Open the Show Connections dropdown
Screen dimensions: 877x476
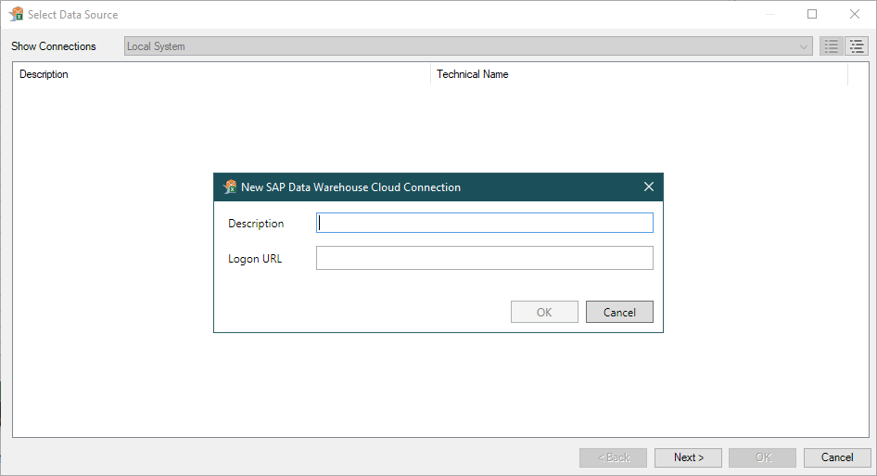(x=468, y=45)
